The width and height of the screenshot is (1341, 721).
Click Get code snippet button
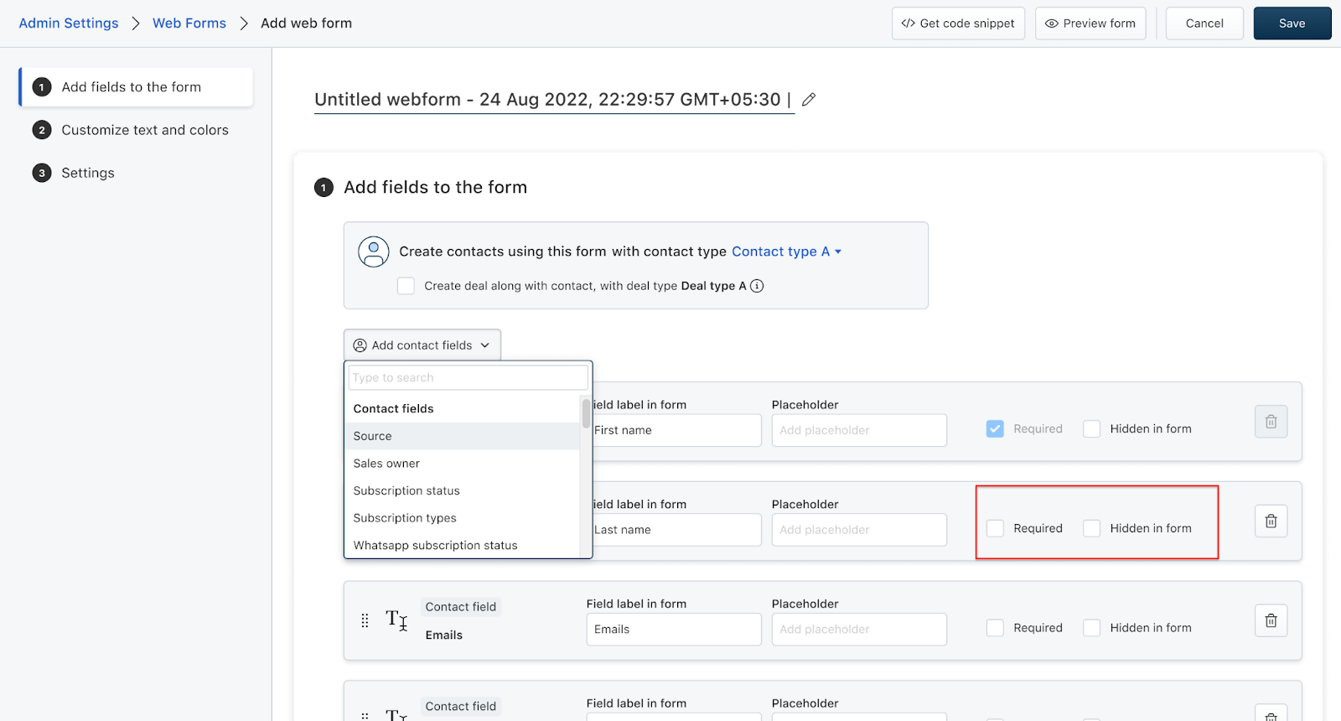[958, 23]
